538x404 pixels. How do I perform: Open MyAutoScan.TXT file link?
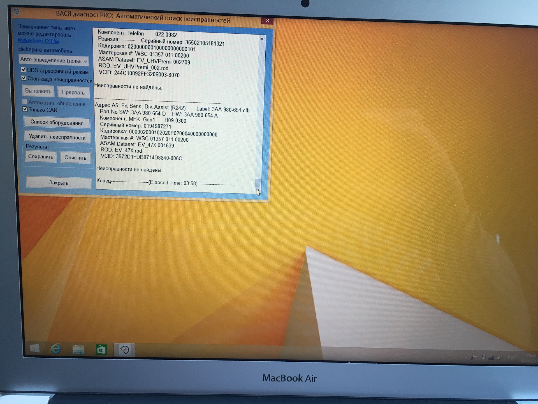[x=38, y=41]
